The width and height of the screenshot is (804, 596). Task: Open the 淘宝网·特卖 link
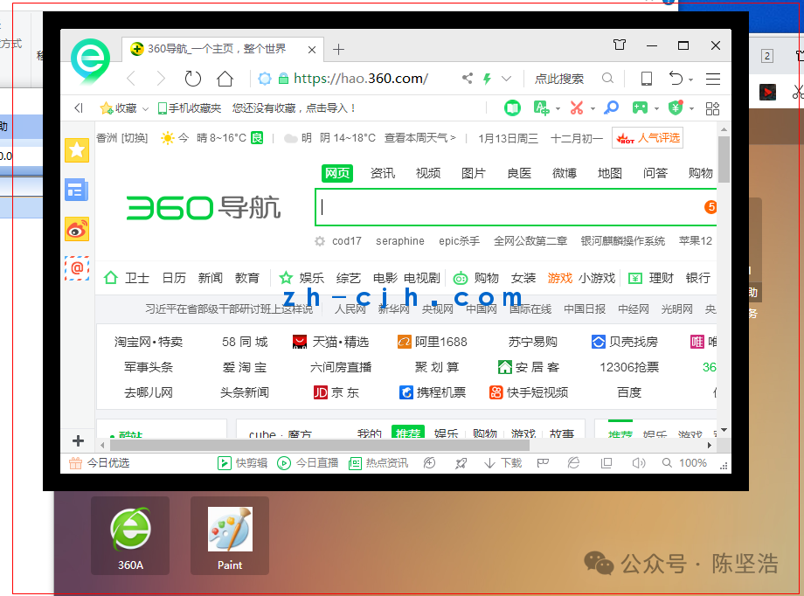tap(149, 342)
